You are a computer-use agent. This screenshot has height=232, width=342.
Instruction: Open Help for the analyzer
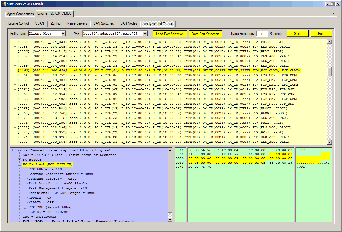coord(321,34)
